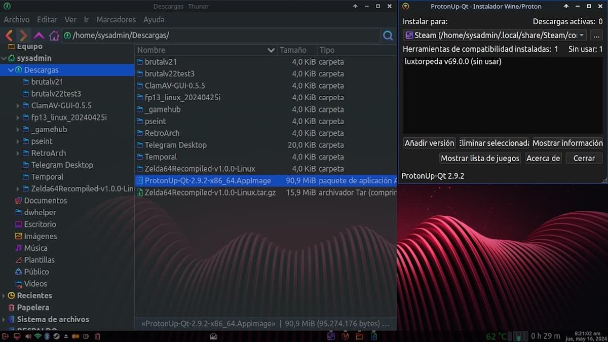The image size is (608, 342).
Task: Click the Añadir versión button
Action: pos(429,143)
